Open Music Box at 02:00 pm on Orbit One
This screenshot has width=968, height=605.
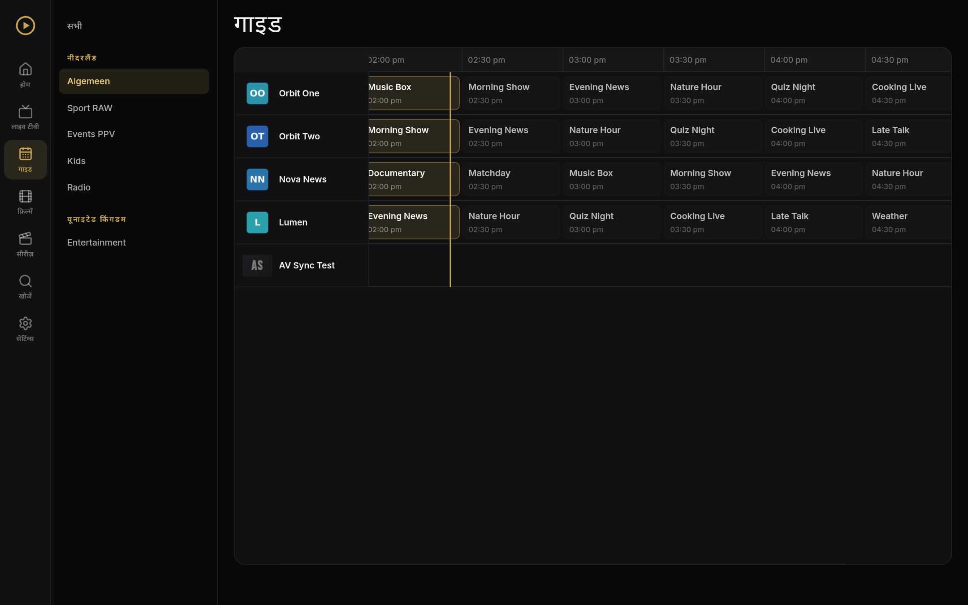[413, 93]
